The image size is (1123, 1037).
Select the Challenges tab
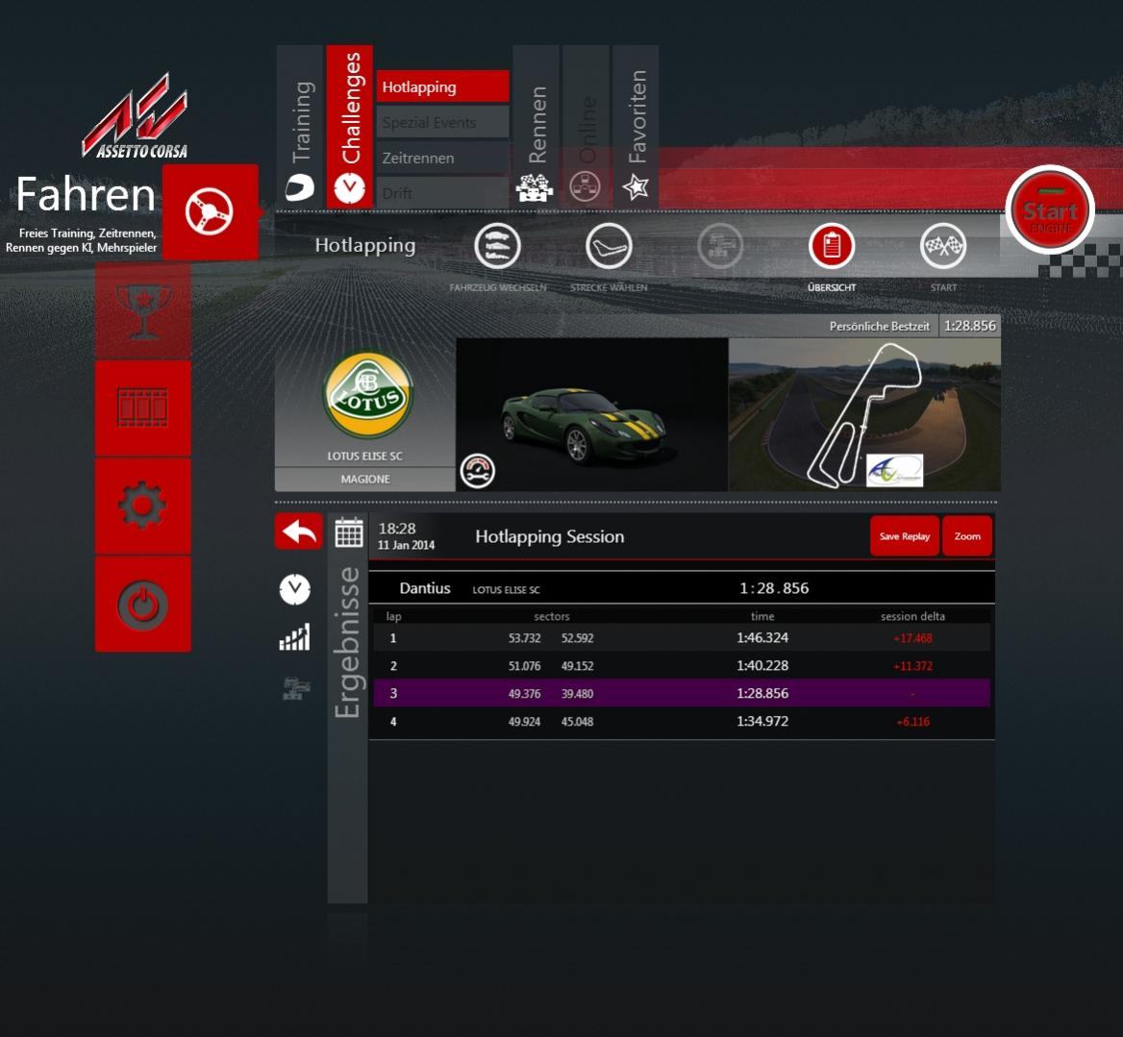[350, 127]
